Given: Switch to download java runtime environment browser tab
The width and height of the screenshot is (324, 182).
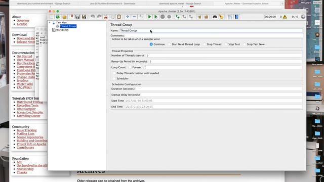Looking at the screenshot, I should click(44, 4).
